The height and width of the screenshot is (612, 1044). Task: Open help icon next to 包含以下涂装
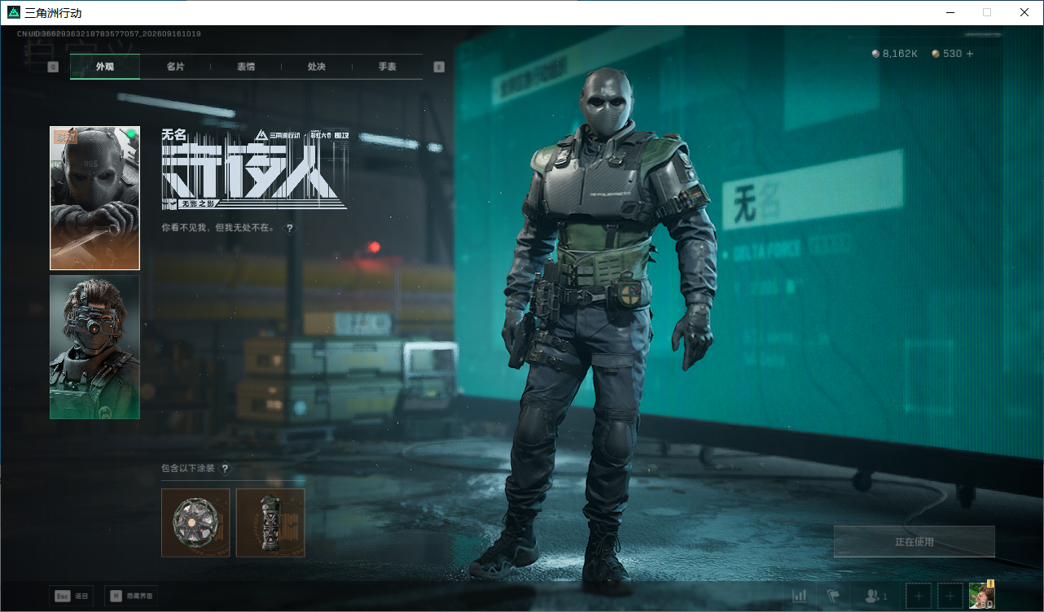[225, 469]
